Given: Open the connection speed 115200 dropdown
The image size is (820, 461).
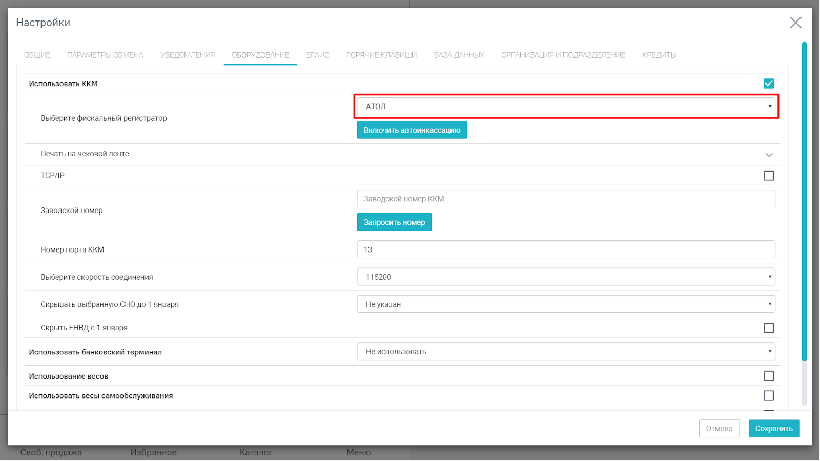Looking at the screenshot, I should 566,277.
